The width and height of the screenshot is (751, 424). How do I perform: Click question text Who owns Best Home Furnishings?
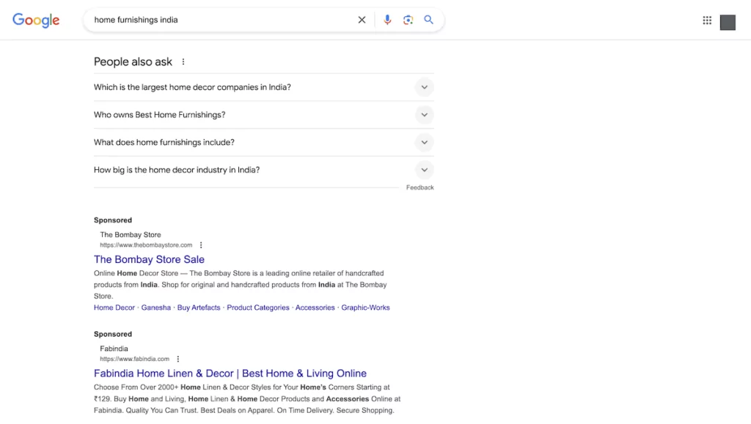159,115
